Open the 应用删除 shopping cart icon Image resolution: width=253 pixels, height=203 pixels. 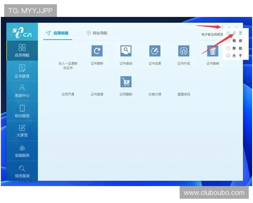(126, 82)
